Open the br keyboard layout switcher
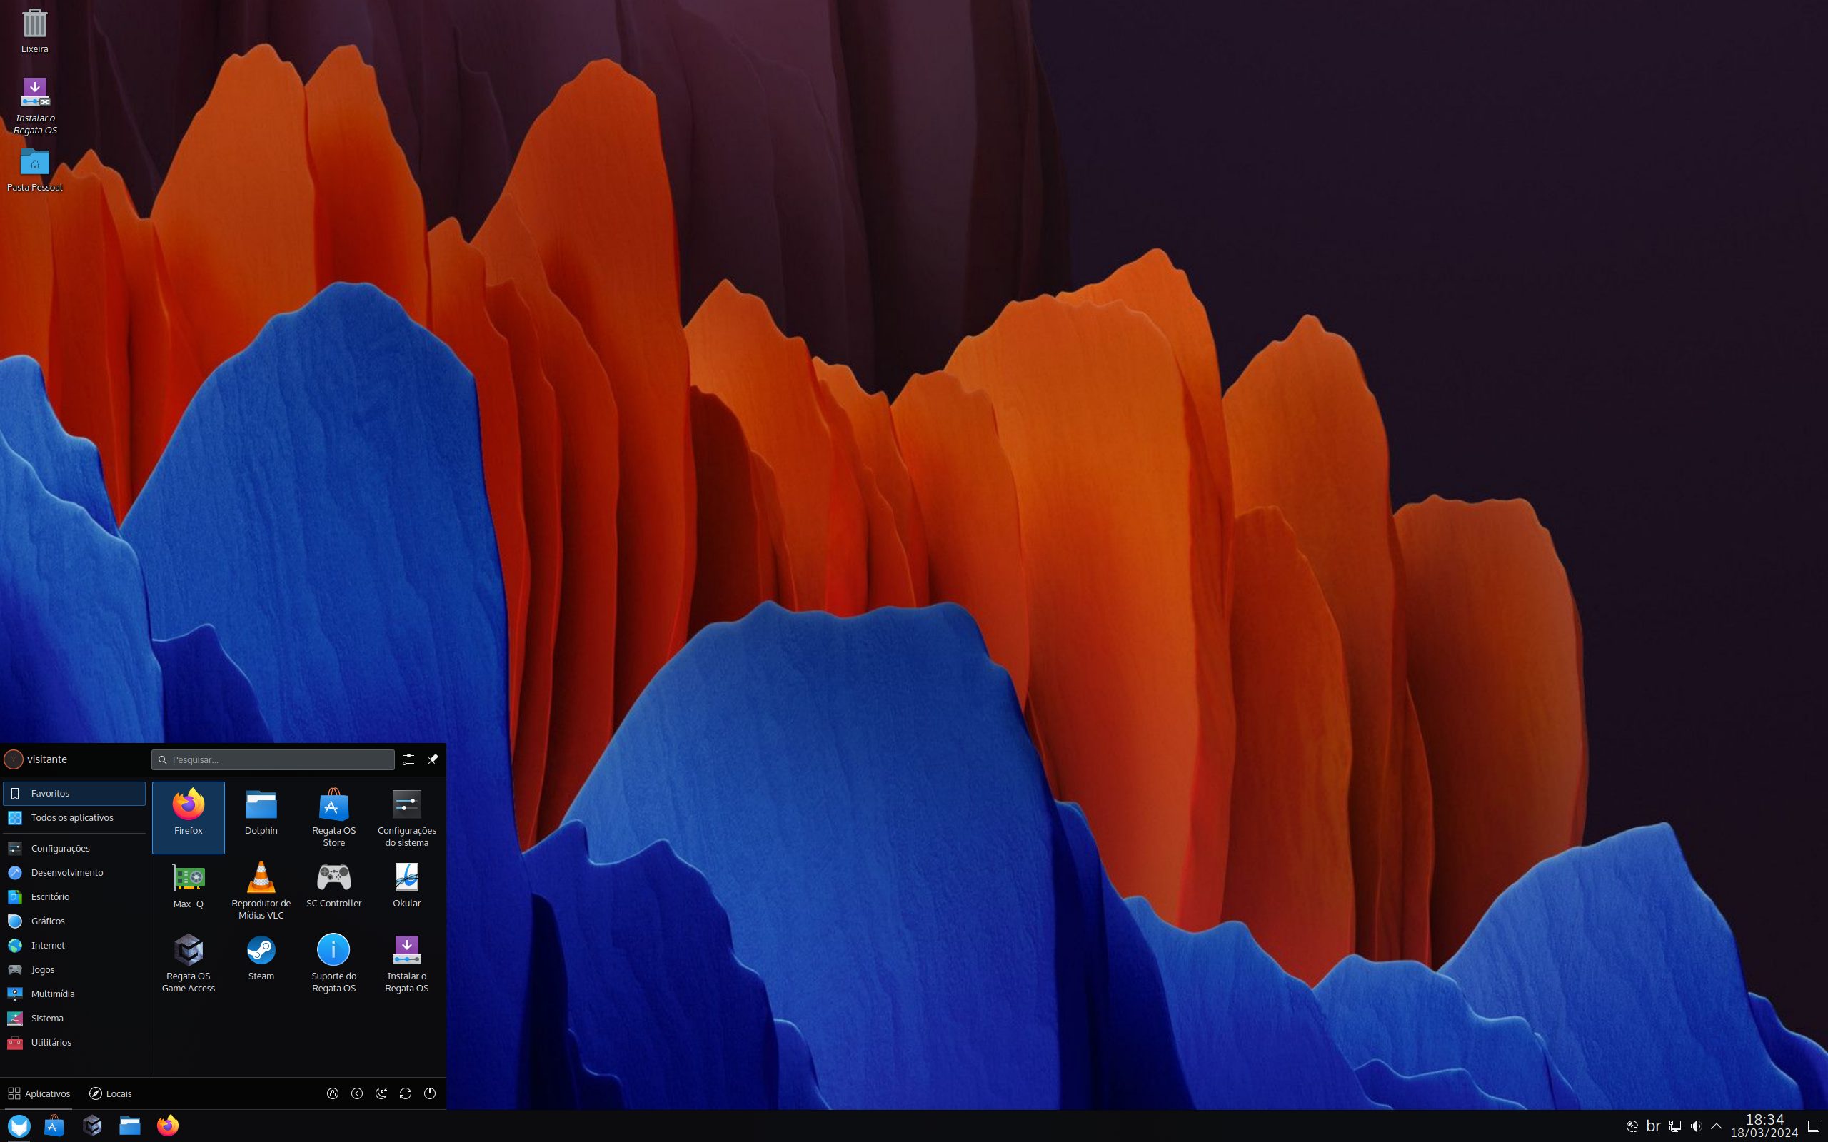This screenshot has width=1828, height=1142. coord(1653,1126)
